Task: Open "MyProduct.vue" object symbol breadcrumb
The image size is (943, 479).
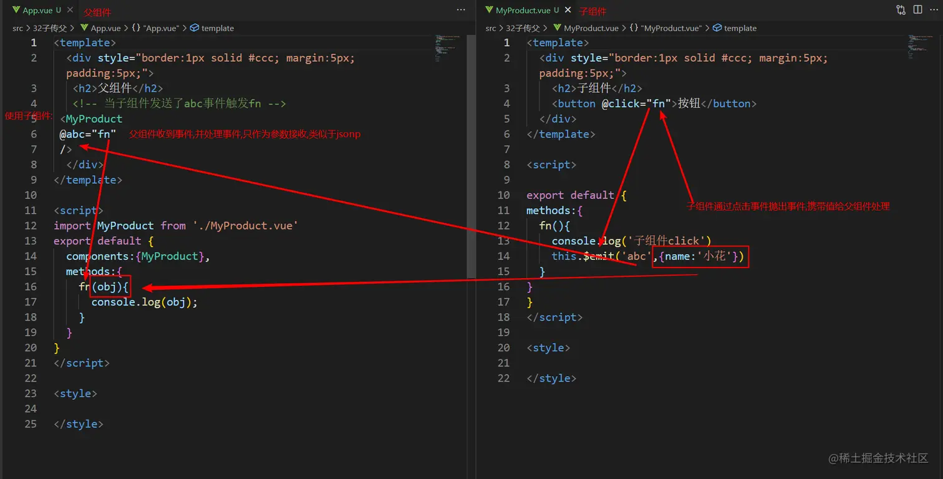Action: [x=665, y=28]
